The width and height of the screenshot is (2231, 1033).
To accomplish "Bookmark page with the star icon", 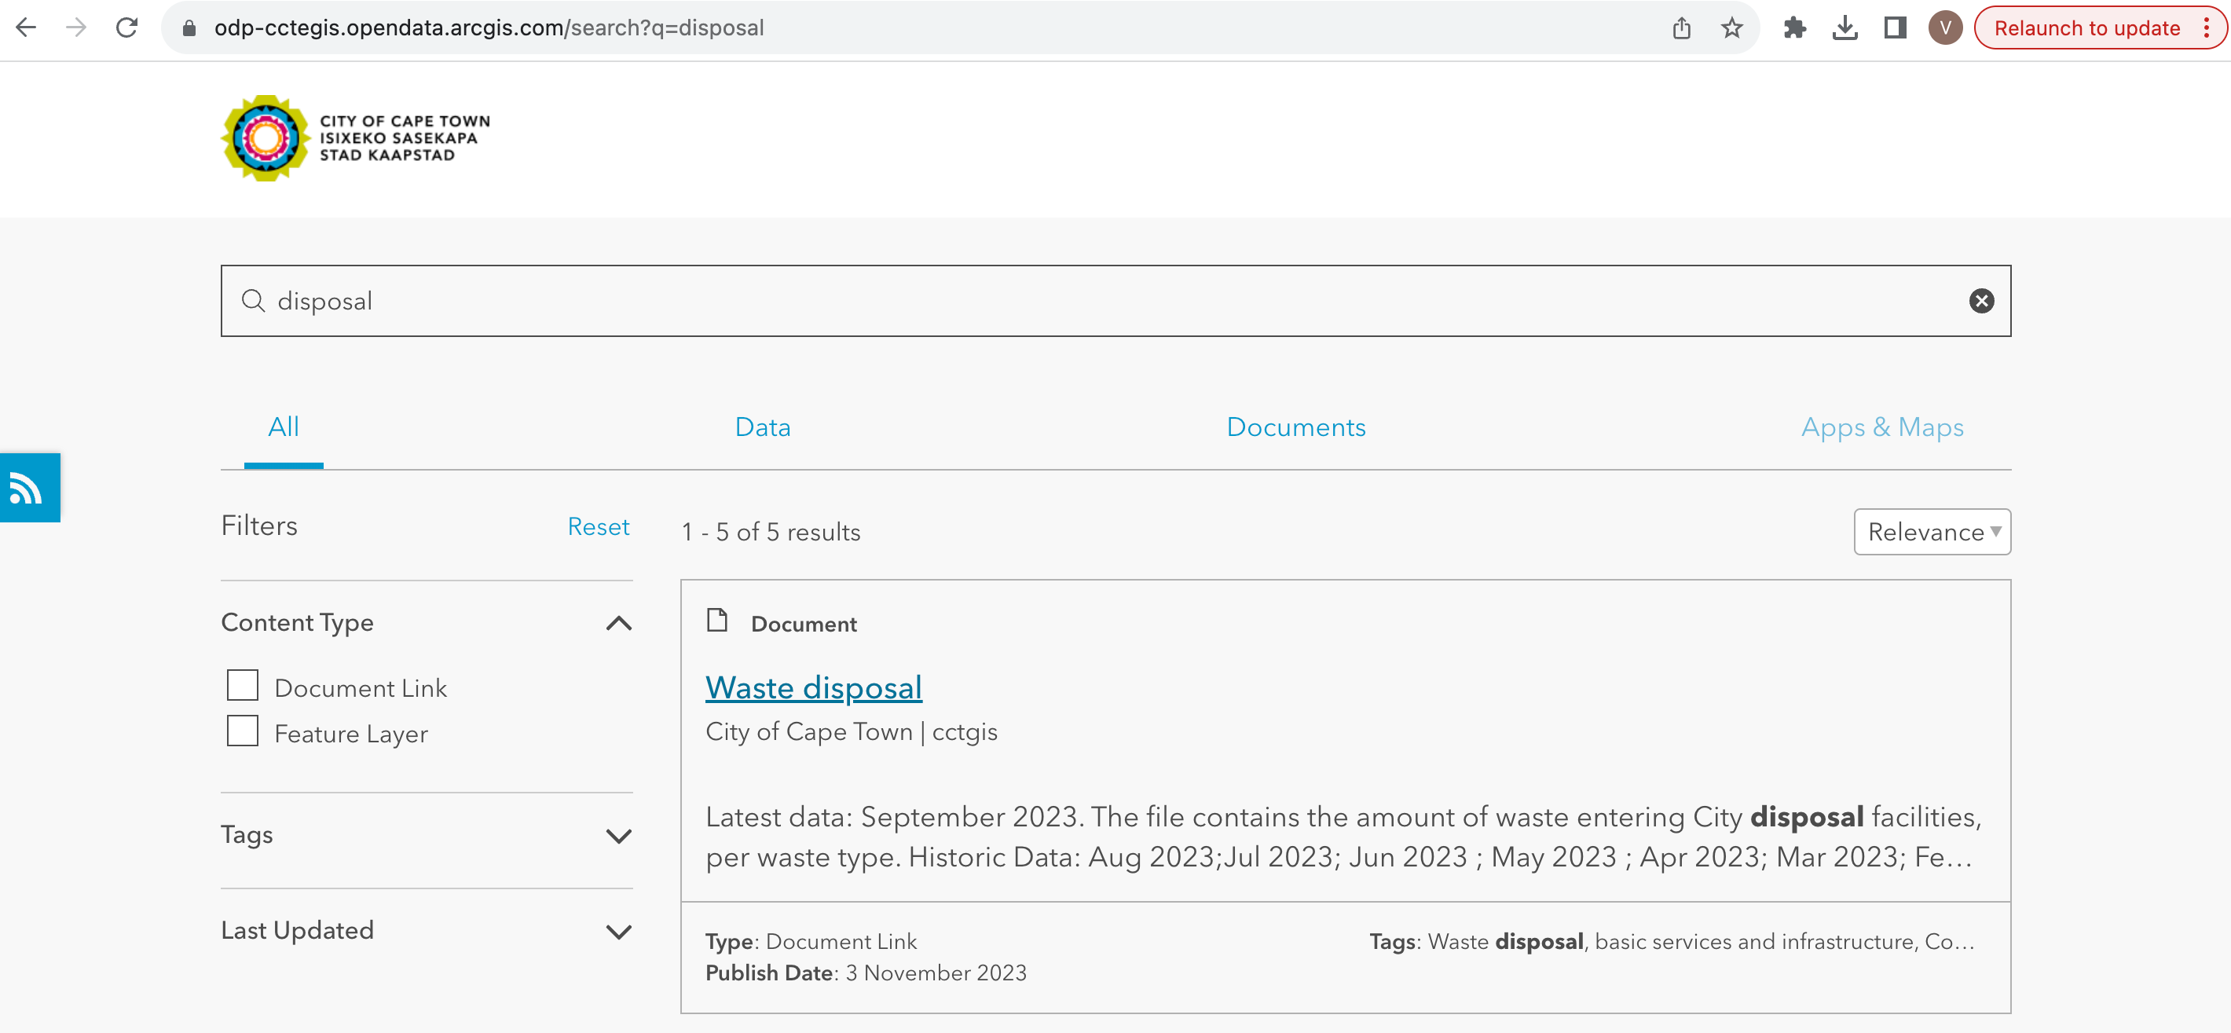I will (1731, 27).
